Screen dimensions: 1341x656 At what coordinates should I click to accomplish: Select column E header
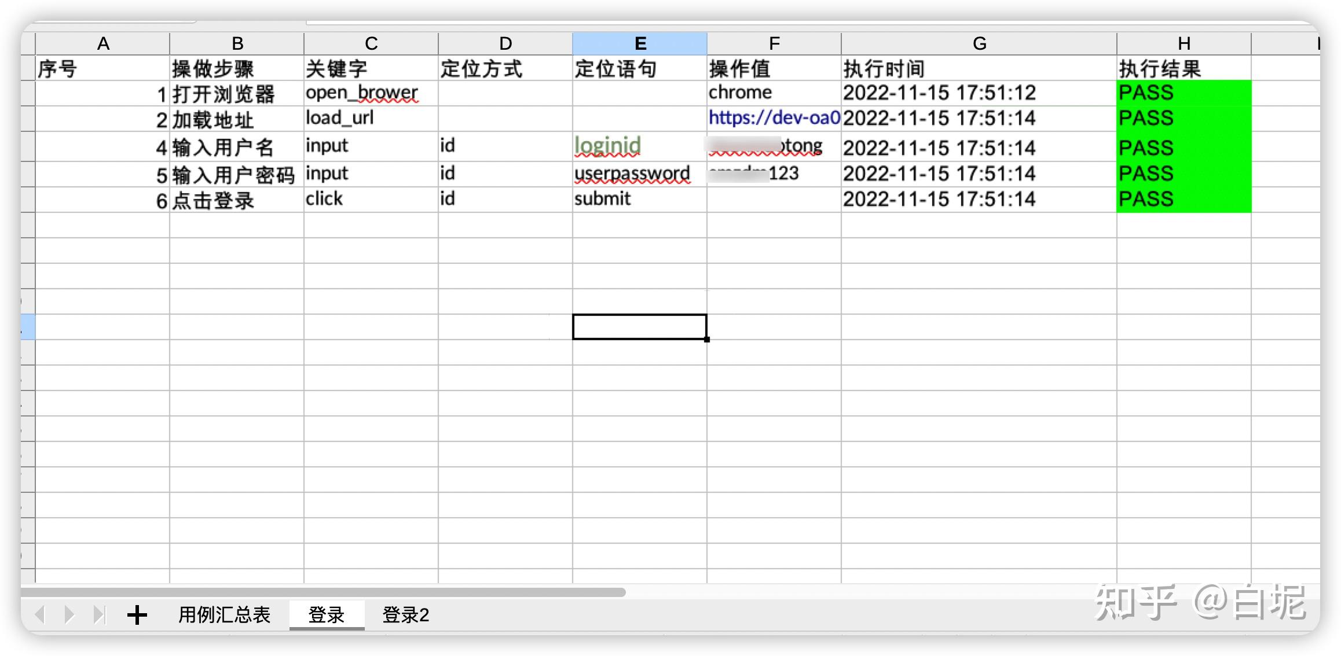(x=640, y=43)
